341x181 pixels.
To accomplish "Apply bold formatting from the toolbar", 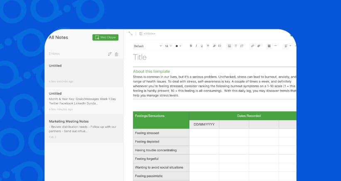I will click(x=191, y=46).
